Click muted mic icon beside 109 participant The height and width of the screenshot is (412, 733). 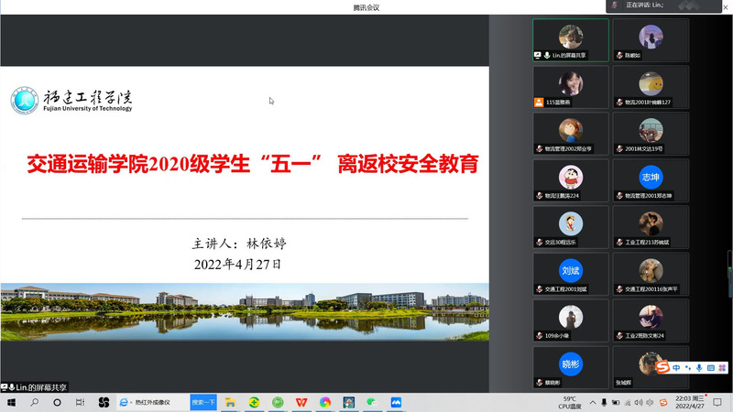540,335
